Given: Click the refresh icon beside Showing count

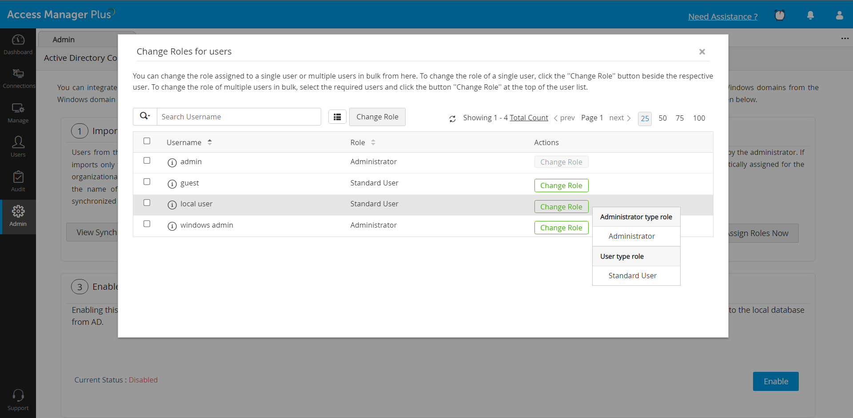Looking at the screenshot, I should pos(452,118).
